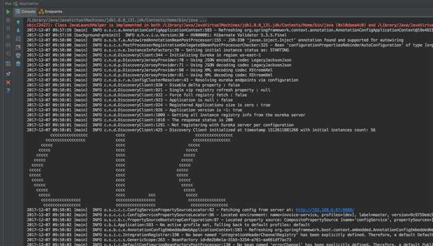Click the 'Located environment: name=invoice-service' line
Image resolution: width=433 pixels, height=246 pixels.
coord(230,215)
